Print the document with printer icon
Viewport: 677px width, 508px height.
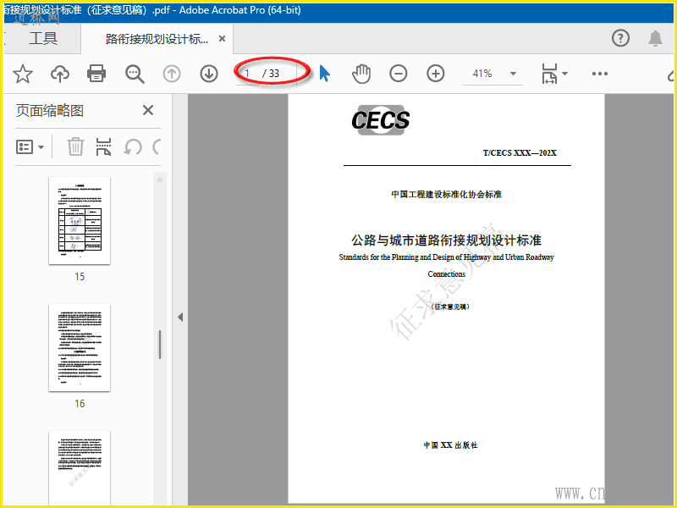tap(96, 74)
